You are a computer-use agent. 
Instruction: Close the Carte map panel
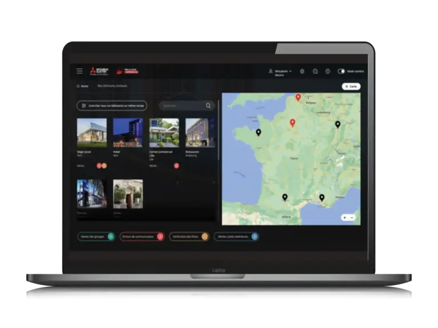[x=351, y=86]
